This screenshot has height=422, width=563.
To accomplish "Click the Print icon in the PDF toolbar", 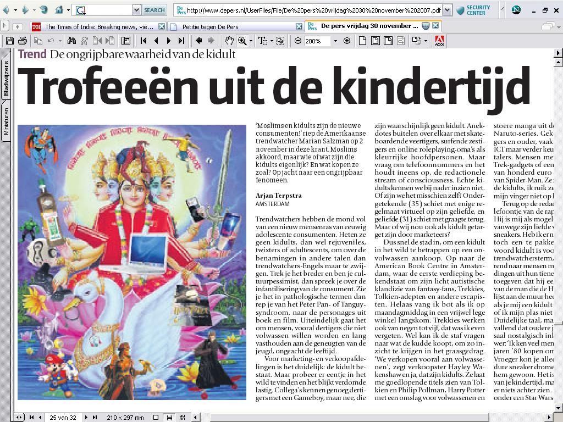I will (23, 41).
